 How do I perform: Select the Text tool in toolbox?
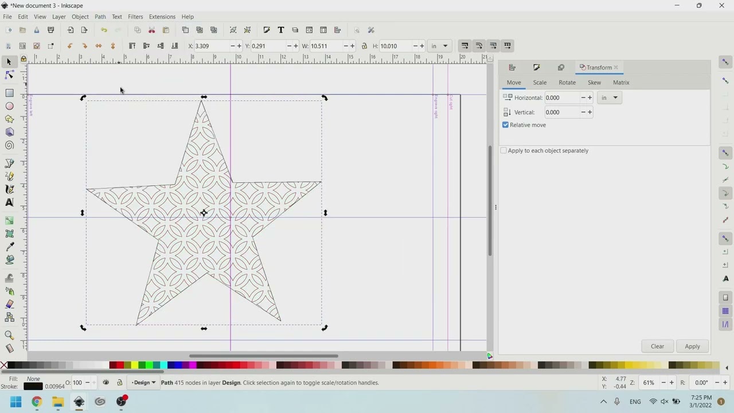point(9,202)
